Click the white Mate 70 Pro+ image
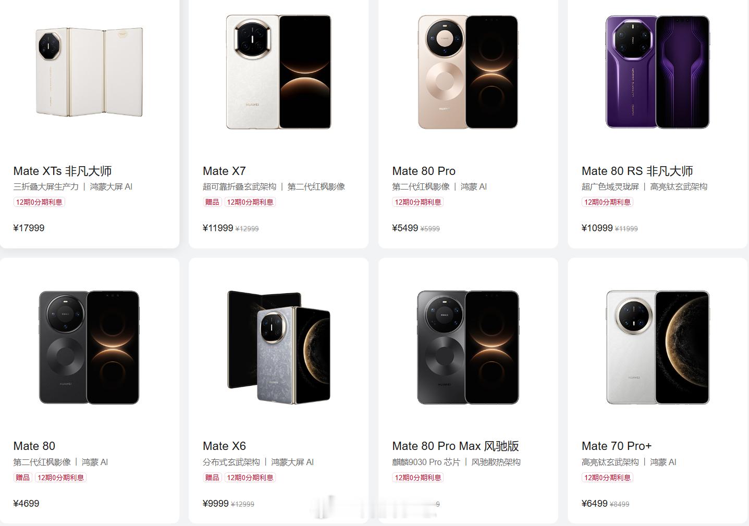Image resolution: width=749 pixels, height=526 pixels. (657, 347)
